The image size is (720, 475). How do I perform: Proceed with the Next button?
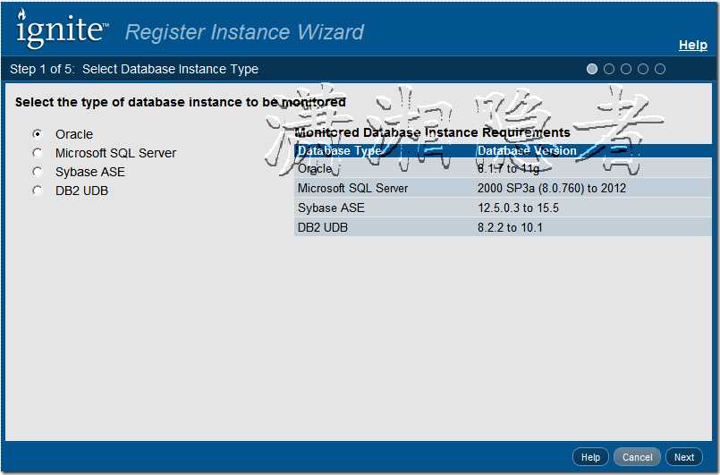click(x=683, y=457)
